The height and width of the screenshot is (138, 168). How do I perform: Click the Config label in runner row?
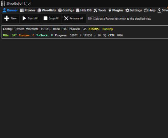pyautogui.click(x=8, y=29)
